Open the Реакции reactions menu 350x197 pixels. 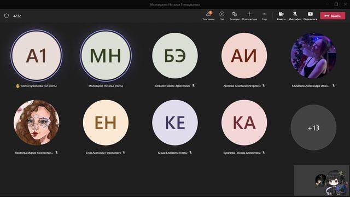point(235,16)
